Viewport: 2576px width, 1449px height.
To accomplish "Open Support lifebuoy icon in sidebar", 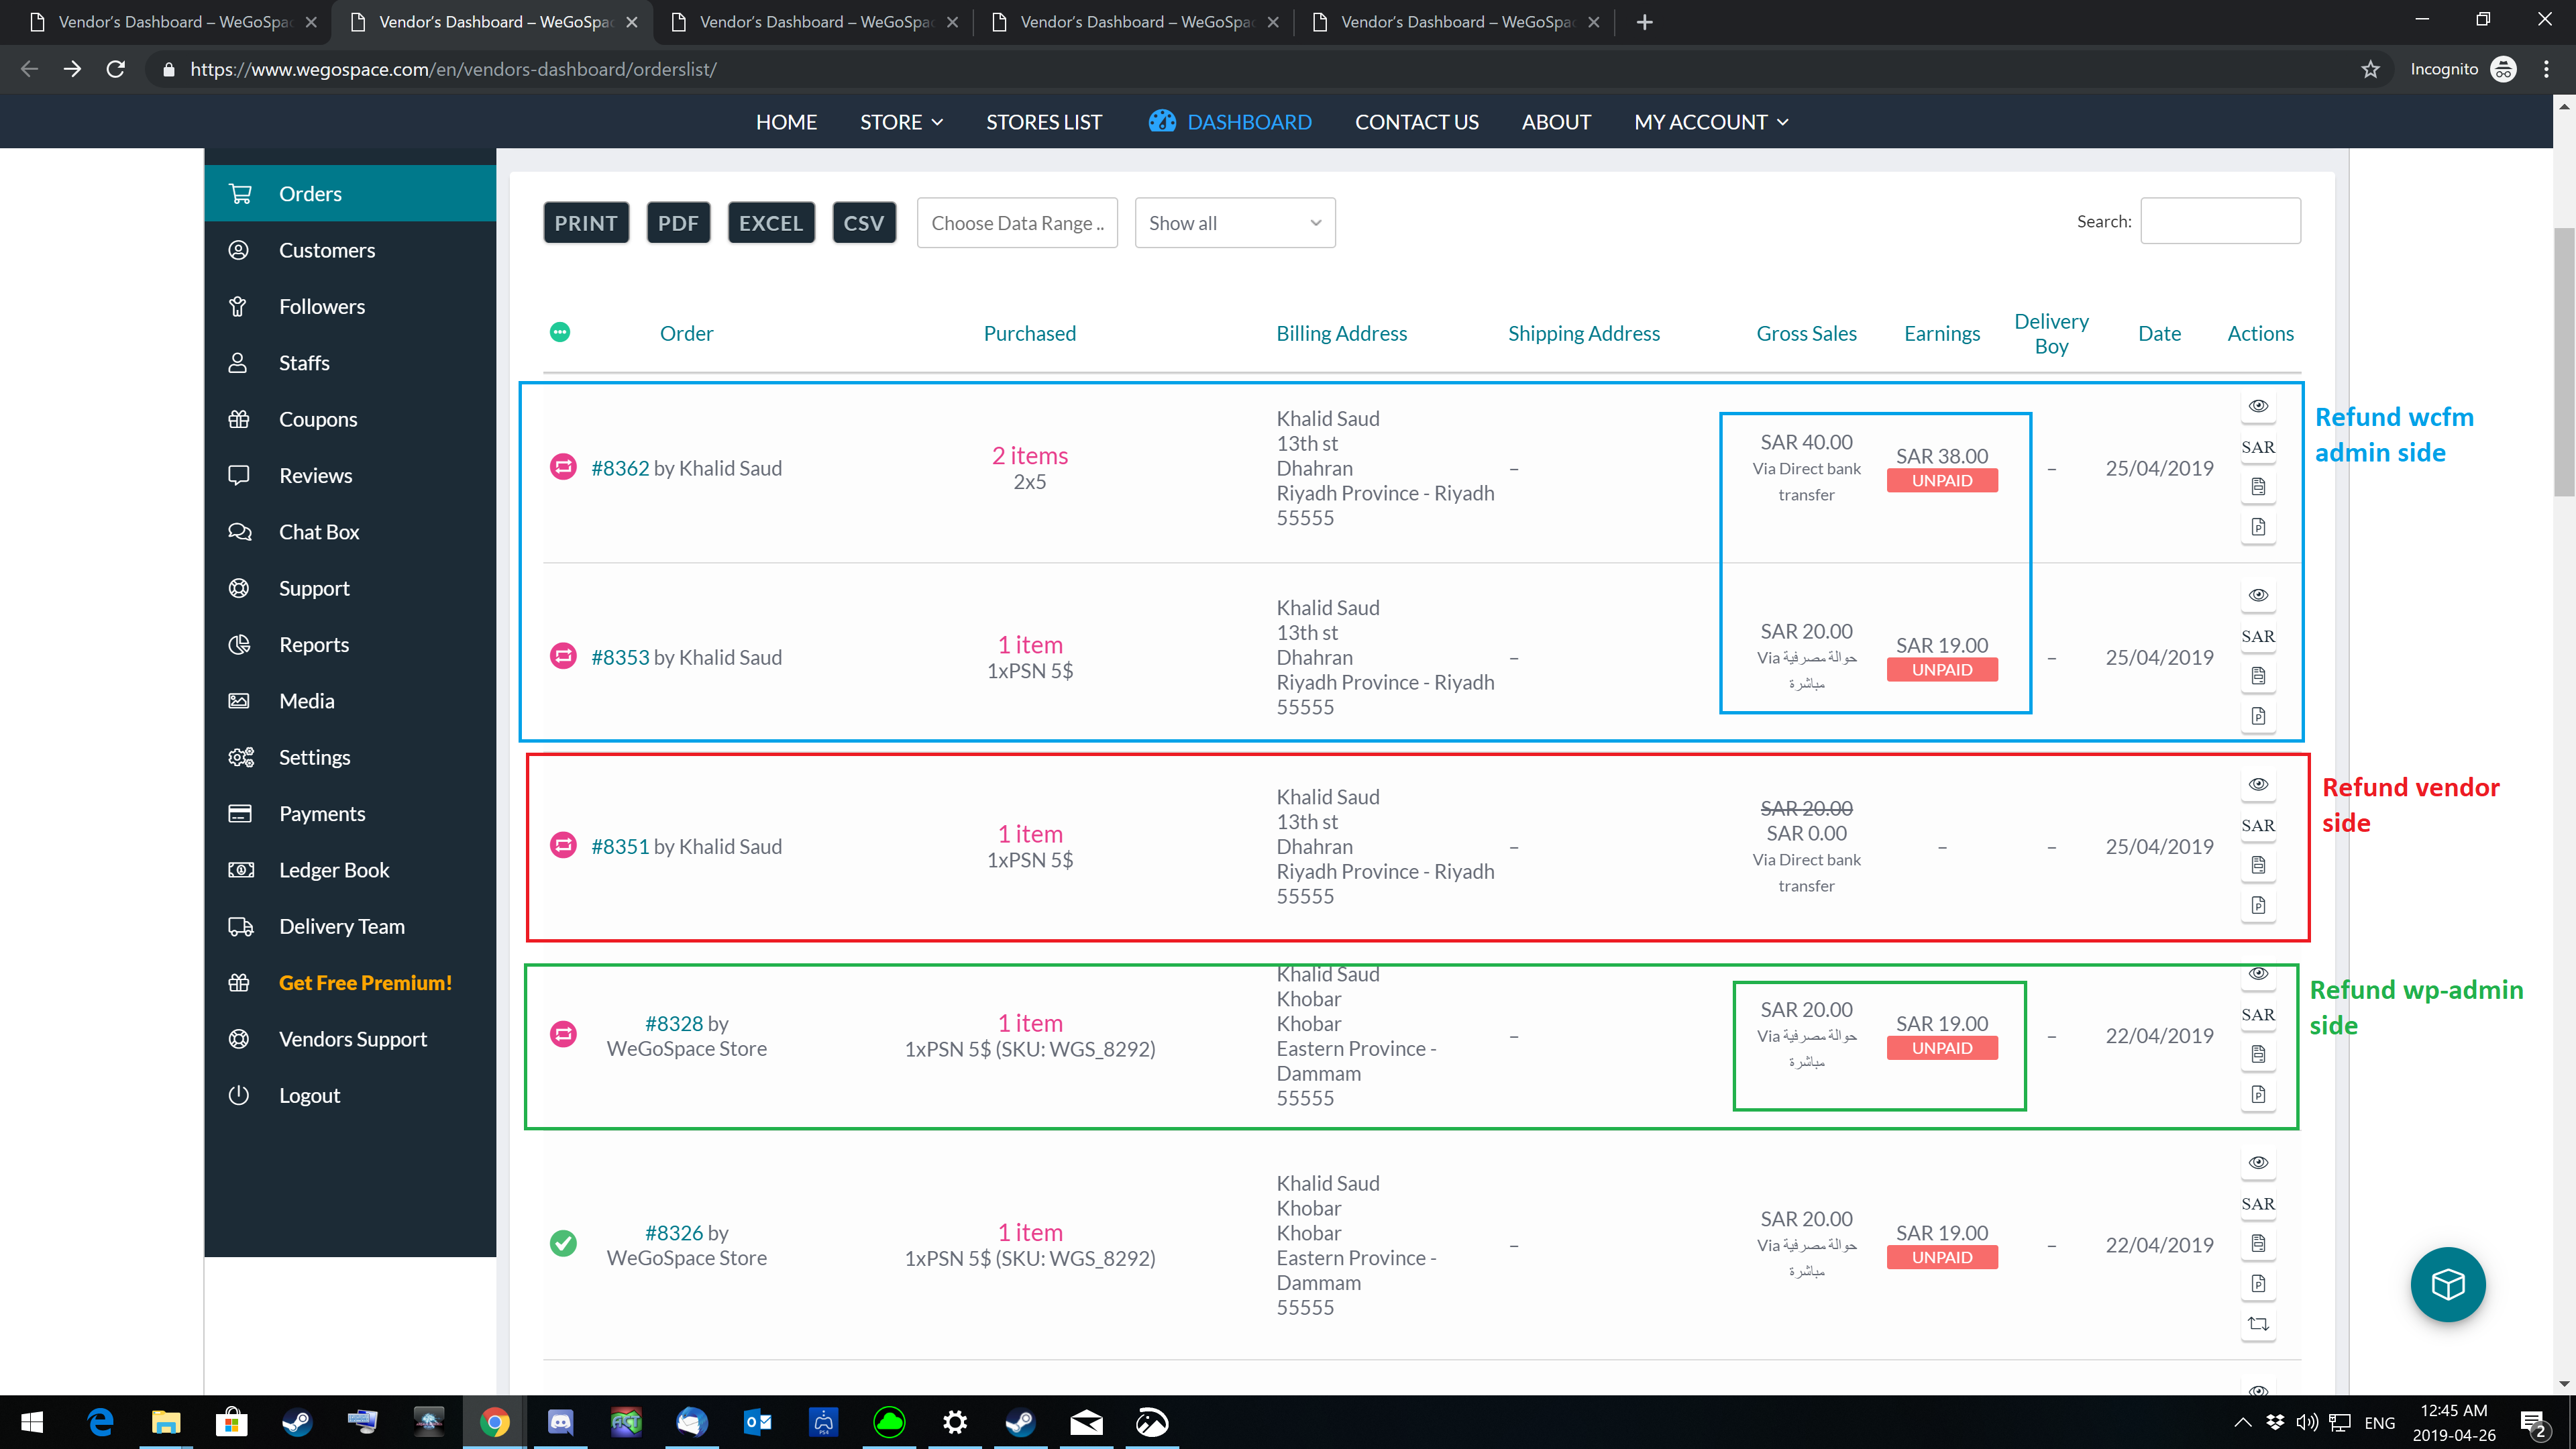I will point(238,588).
